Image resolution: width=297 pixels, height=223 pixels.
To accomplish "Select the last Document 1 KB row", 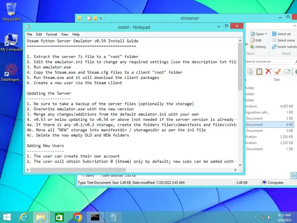I will 270,149.
